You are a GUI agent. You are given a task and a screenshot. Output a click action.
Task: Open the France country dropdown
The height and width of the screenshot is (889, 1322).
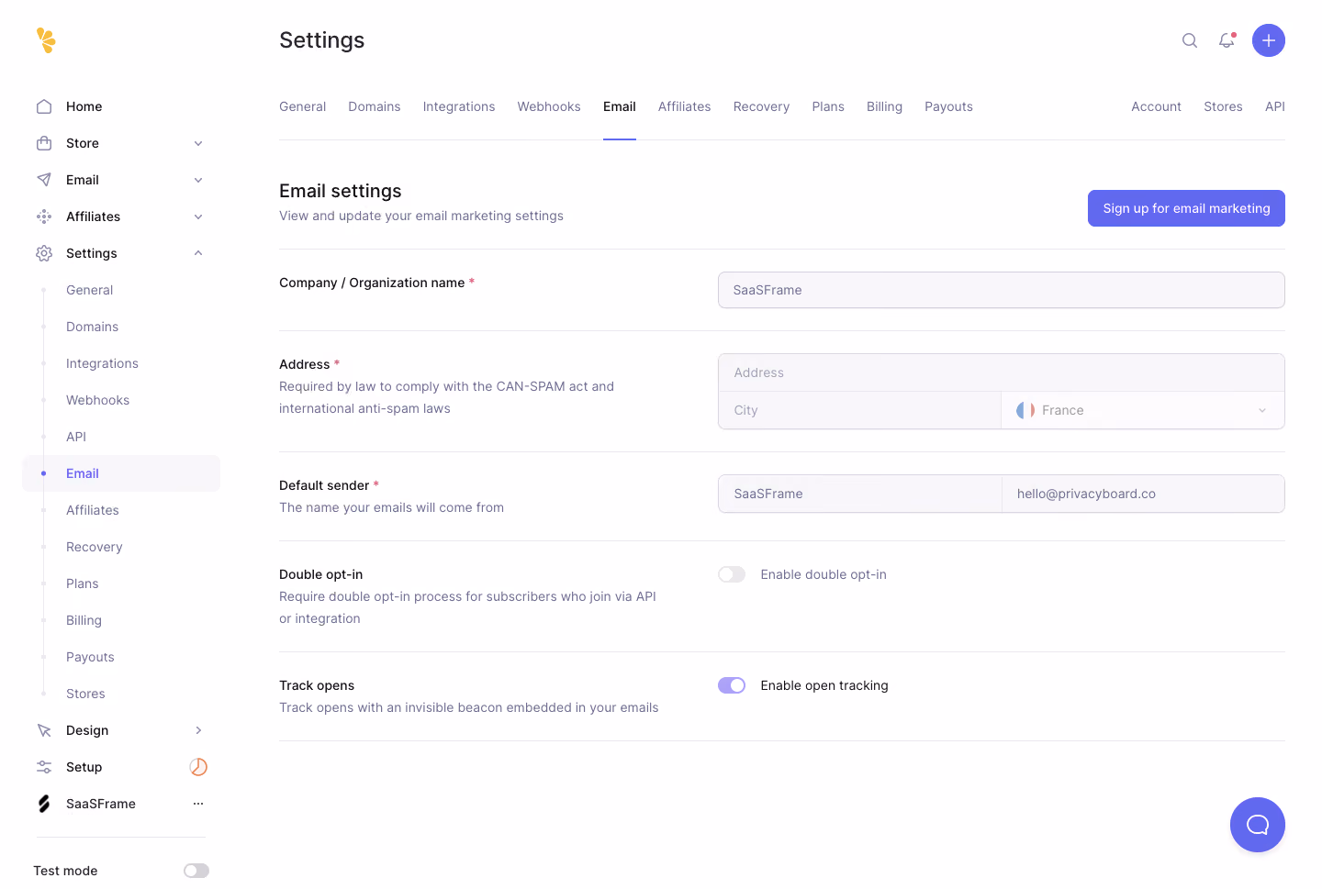click(x=1143, y=410)
